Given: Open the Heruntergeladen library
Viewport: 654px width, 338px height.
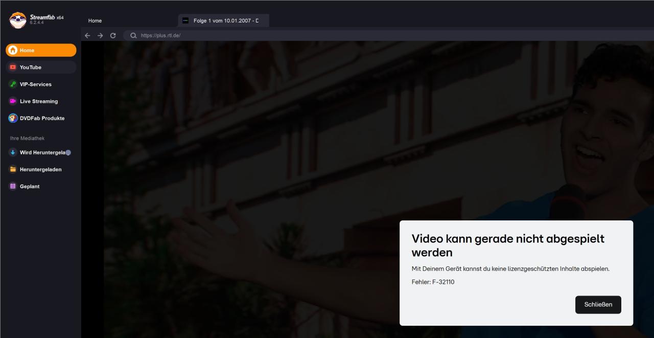Looking at the screenshot, I should [41, 169].
